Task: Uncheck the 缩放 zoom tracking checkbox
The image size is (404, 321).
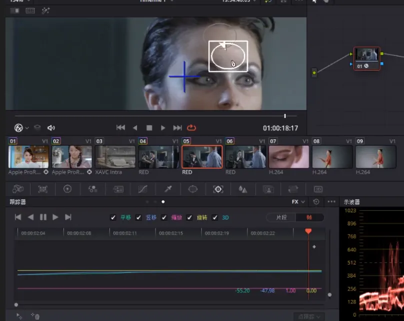Action: click(164, 218)
